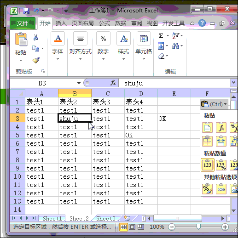The width and height of the screenshot is (238, 238).
Task: Click the AutoSum sigma icon
Action: point(161,36)
